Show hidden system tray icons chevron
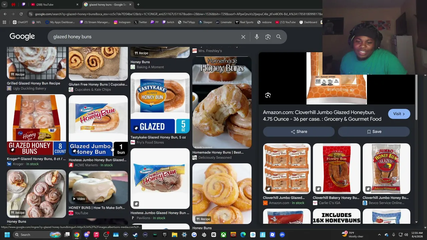 click(379, 235)
